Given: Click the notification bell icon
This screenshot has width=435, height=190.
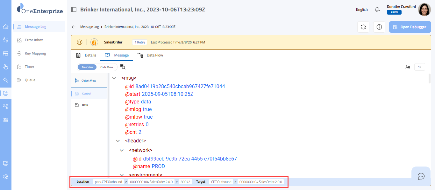Looking at the screenshot, I should pyautogui.click(x=377, y=10).
